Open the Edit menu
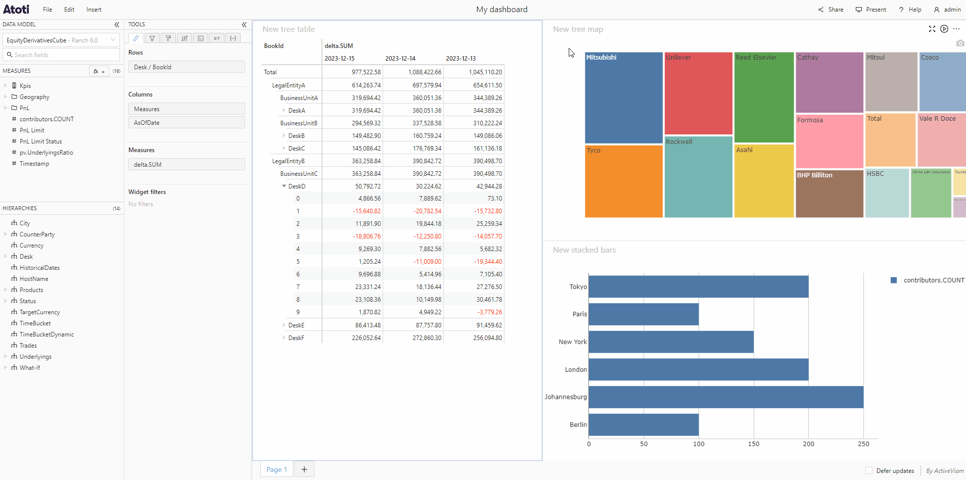 pos(69,10)
